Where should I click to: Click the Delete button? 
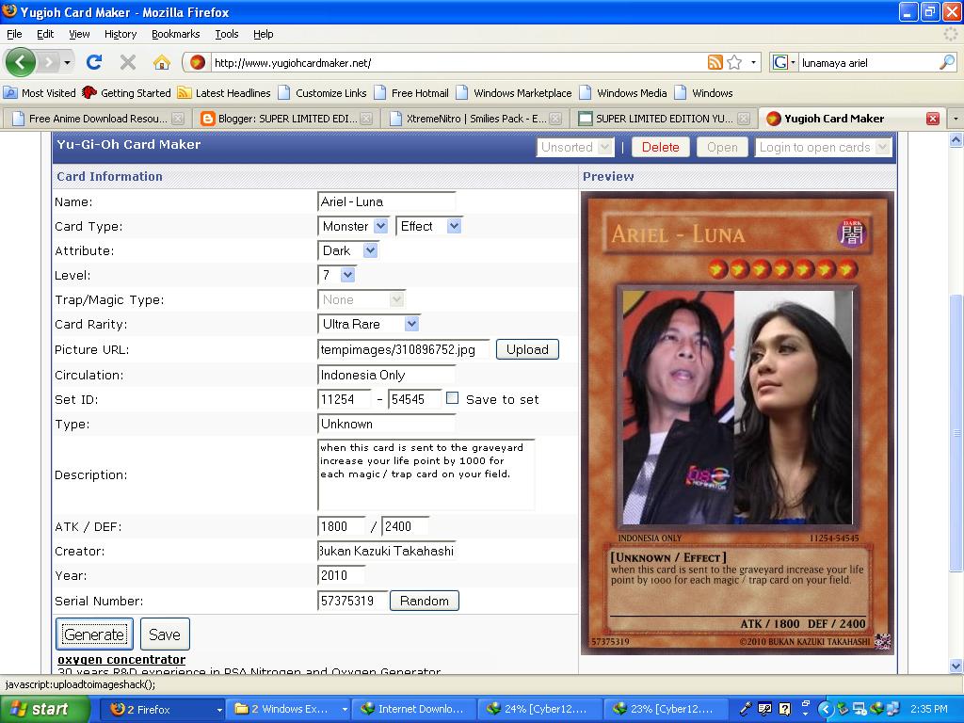[660, 148]
